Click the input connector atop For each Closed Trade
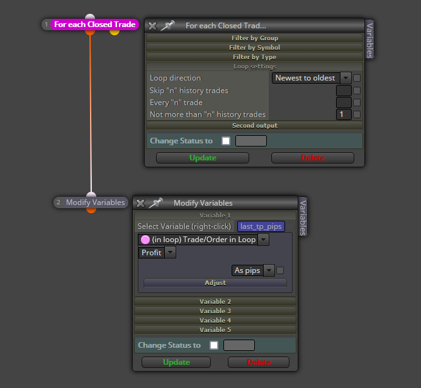The height and width of the screenshot is (388, 421). (90, 16)
